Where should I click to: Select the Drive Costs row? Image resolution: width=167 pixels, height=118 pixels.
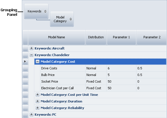[x=103, y=68]
